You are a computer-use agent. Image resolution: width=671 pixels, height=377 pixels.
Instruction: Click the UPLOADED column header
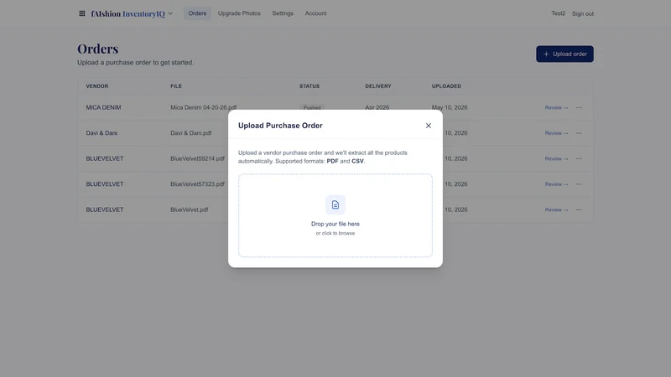[446, 86]
